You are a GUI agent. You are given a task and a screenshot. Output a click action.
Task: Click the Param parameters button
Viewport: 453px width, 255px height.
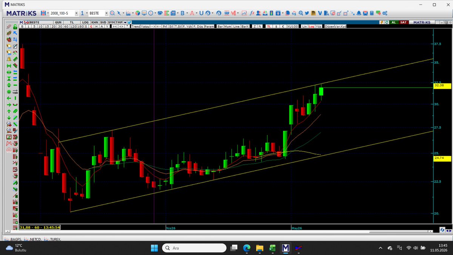[209, 26]
